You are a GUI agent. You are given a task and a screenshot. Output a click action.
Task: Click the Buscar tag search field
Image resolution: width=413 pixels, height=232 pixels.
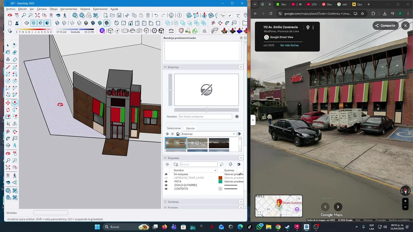click(x=198, y=164)
